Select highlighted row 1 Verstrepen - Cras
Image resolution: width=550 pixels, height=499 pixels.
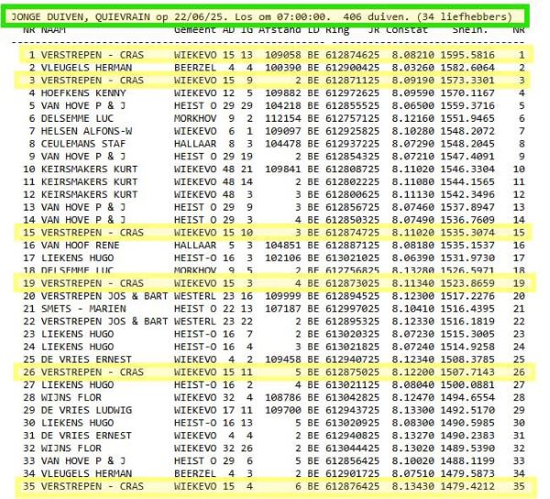pyautogui.click(x=275, y=55)
